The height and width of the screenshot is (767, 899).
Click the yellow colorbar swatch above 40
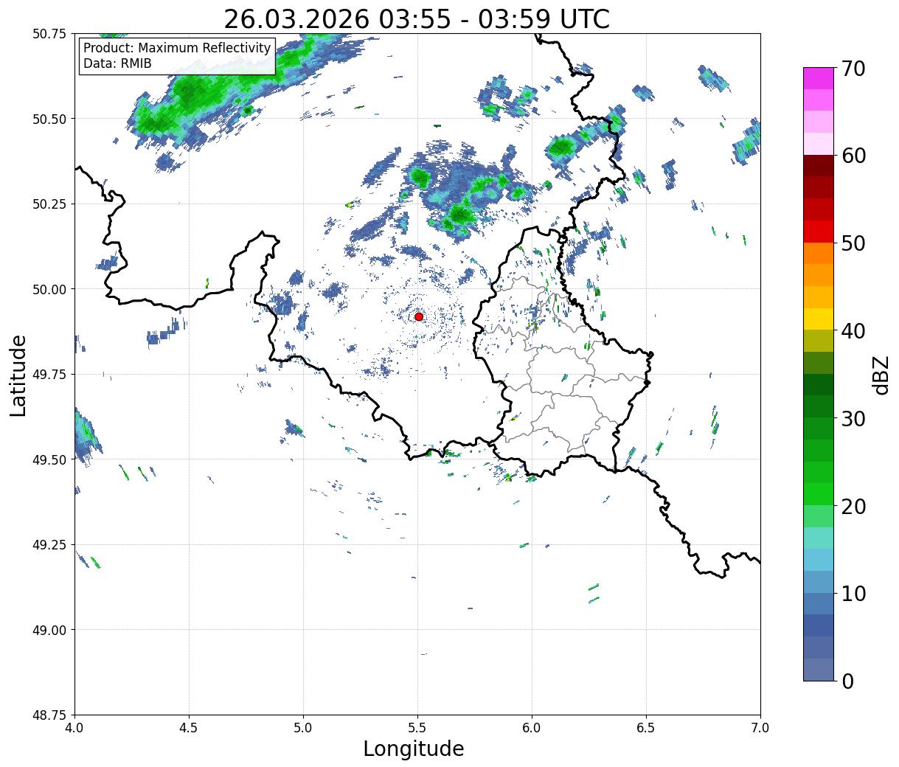pyautogui.click(x=819, y=319)
